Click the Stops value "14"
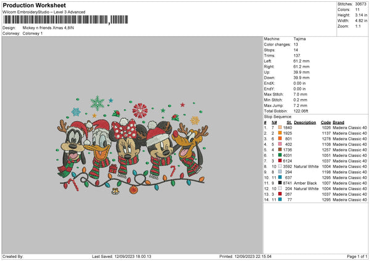The image size is (370, 261). coord(296,50)
